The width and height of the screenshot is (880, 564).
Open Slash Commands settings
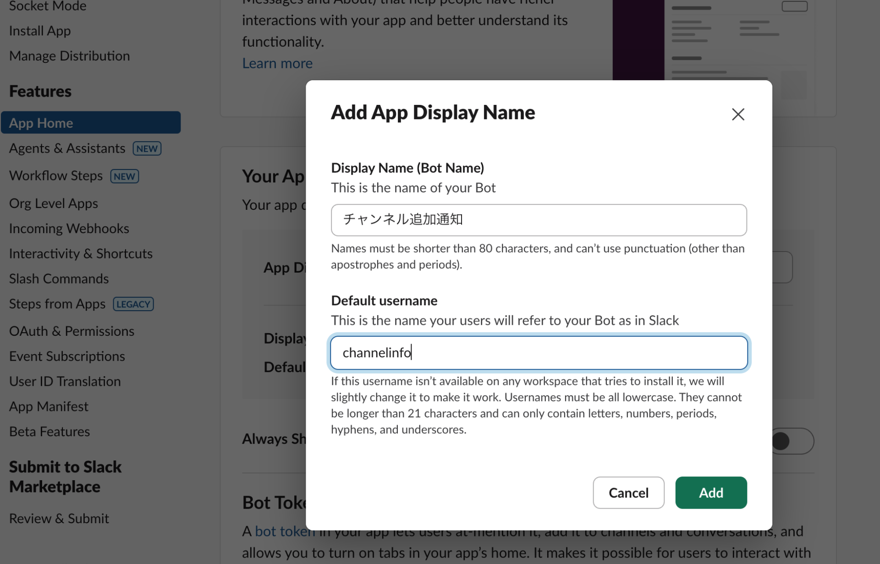(x=59, y=278)
